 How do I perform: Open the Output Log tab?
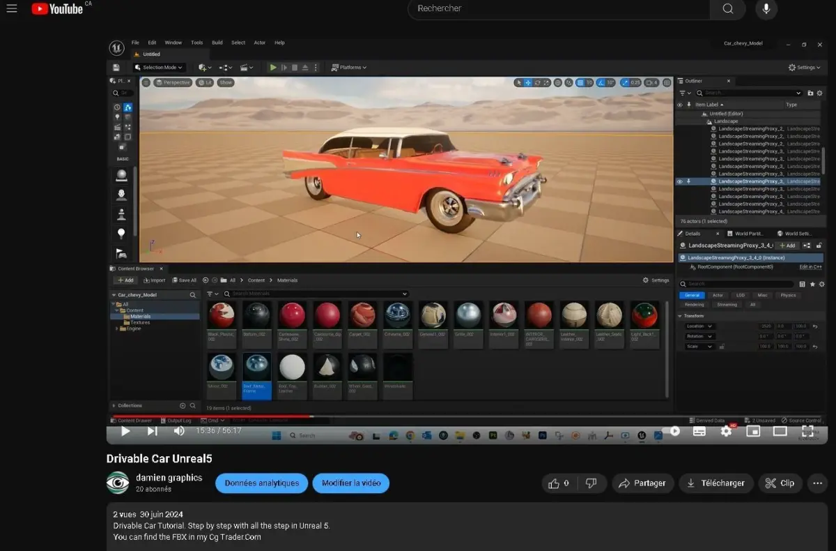pos(178,421)
